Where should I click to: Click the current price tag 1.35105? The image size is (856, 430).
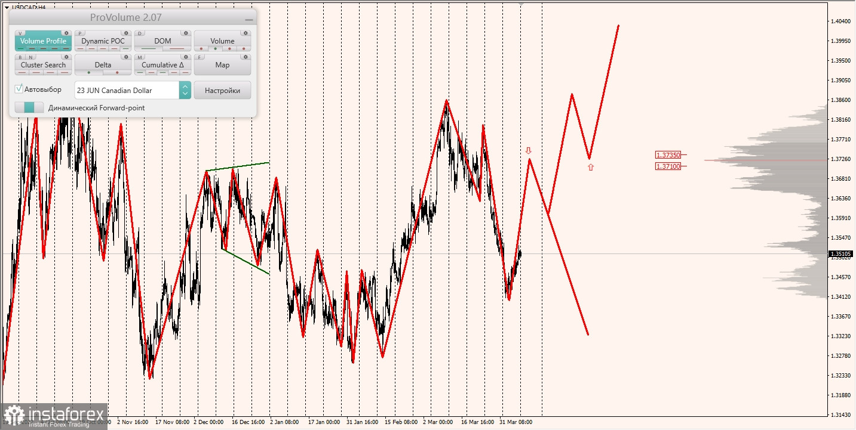pos(840,253)
